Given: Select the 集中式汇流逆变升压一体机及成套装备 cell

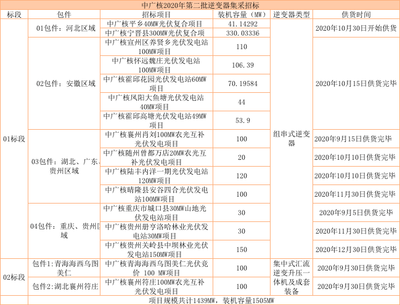Looking at the screenshot, I should [x=292, y=277].
